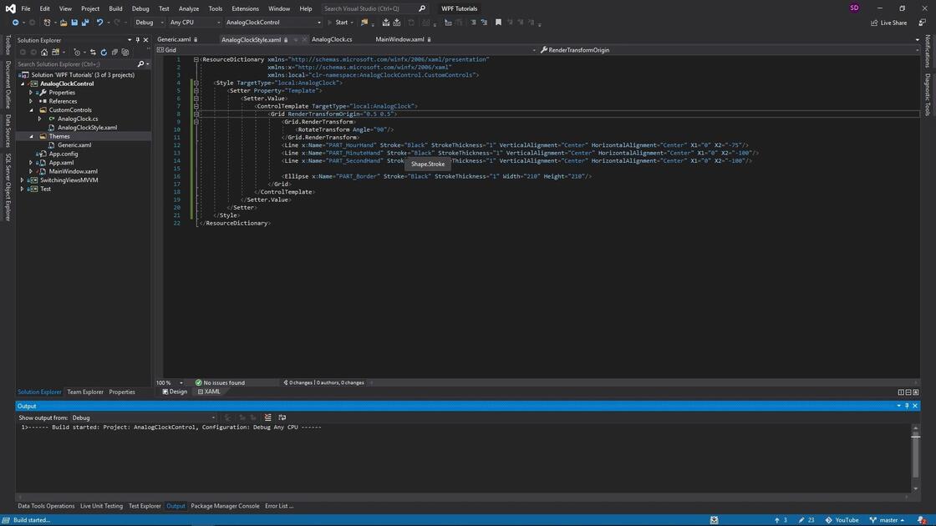The height and width of the screenshot is (526, 936).
Task: Open the Error List tab
Action: click(x=279, y=506)
